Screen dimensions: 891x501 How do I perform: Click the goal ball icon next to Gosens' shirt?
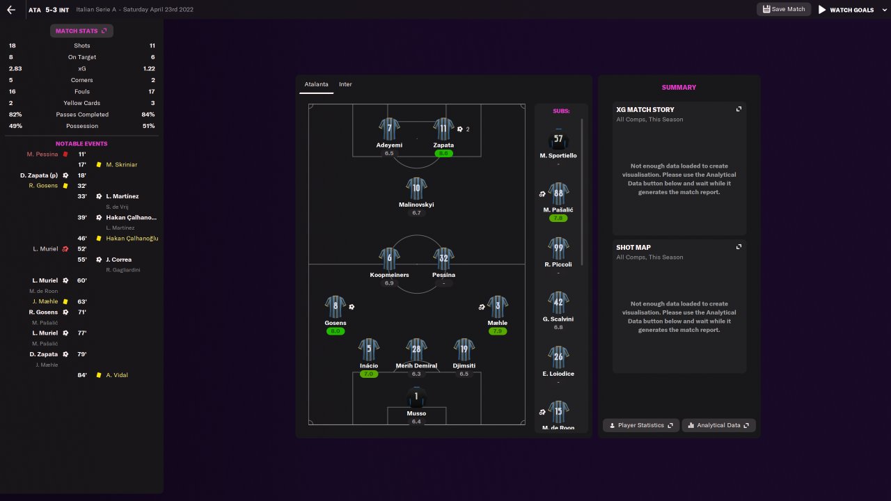coord(352,307)
